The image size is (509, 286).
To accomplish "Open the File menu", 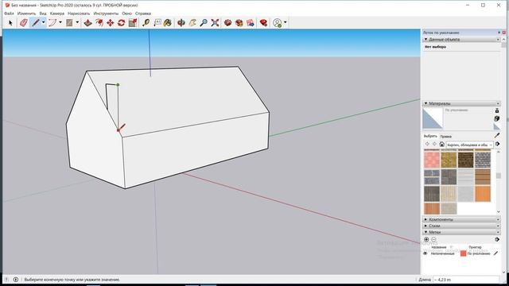I will click(9, 14).
